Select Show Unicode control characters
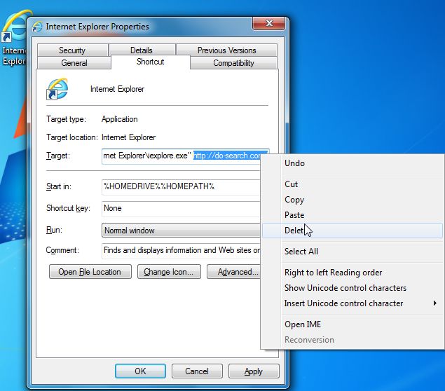 click(x=352, y=288)
